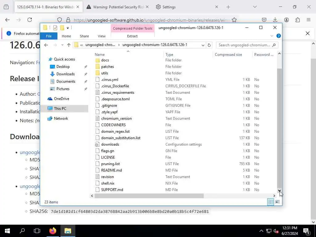Select the README.md file
This screenshot has width=316, height=237.
[111, 170]
